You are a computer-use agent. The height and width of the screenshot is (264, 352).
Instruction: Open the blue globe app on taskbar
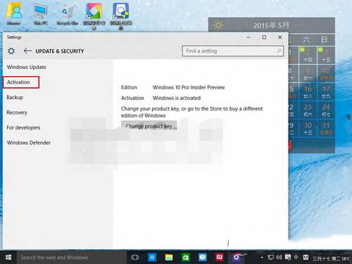coord(152,257)
